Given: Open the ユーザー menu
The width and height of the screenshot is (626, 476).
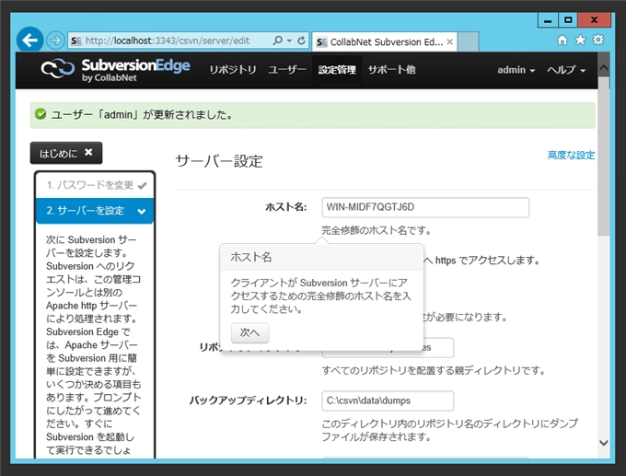Looking at the screenshot, I should coord(287,70).
